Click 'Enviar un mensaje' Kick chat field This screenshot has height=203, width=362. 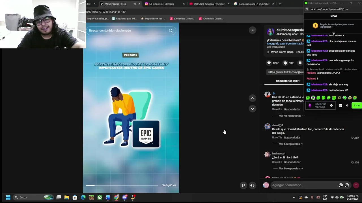click(320, 105)
